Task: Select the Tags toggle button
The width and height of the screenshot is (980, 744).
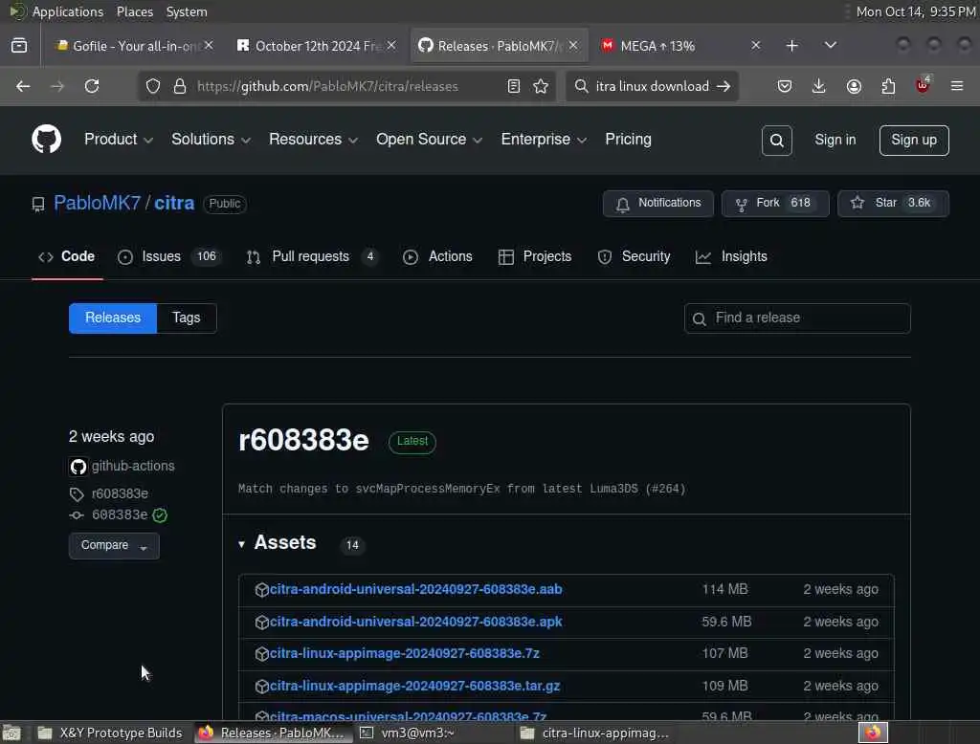Action: click(x=187, y=317)
